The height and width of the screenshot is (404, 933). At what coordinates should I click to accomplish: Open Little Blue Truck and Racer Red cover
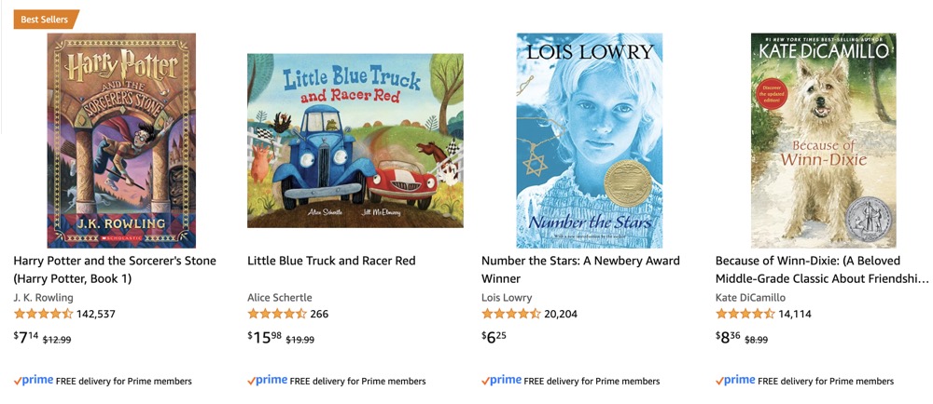coord(355,141)
